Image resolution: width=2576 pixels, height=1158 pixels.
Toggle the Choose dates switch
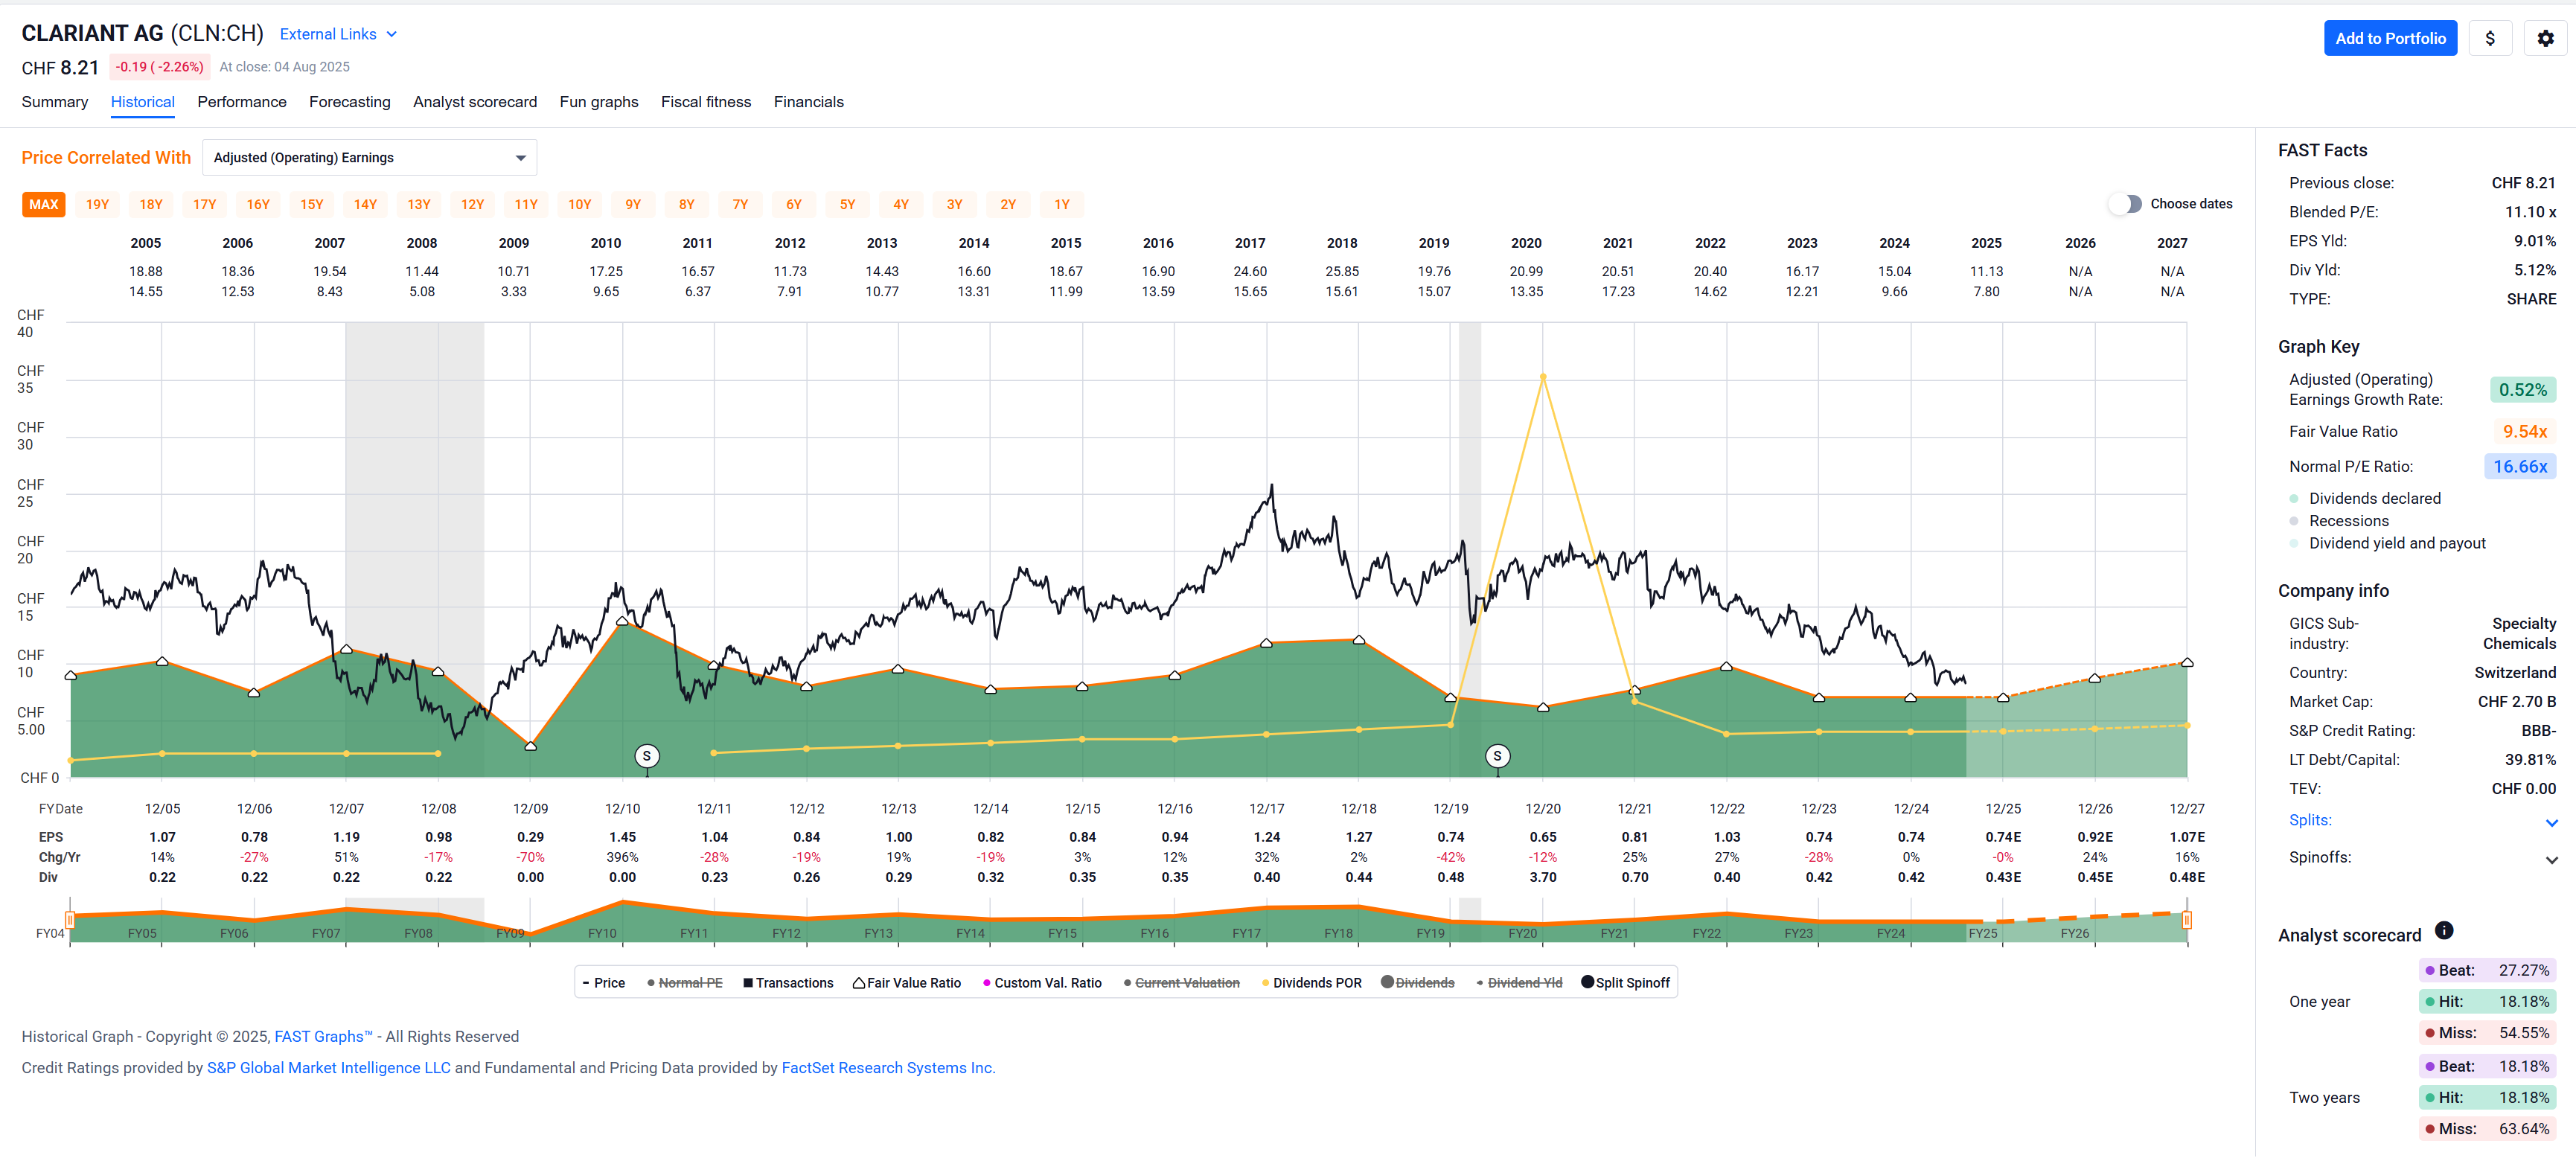pyautogui.click(x=2126, y=204)
